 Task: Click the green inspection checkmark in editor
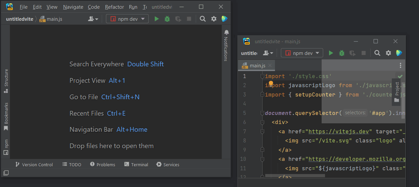point(400,76)
